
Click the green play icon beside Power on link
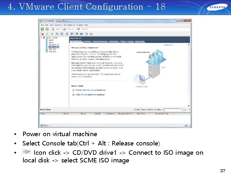click(73, 90)
